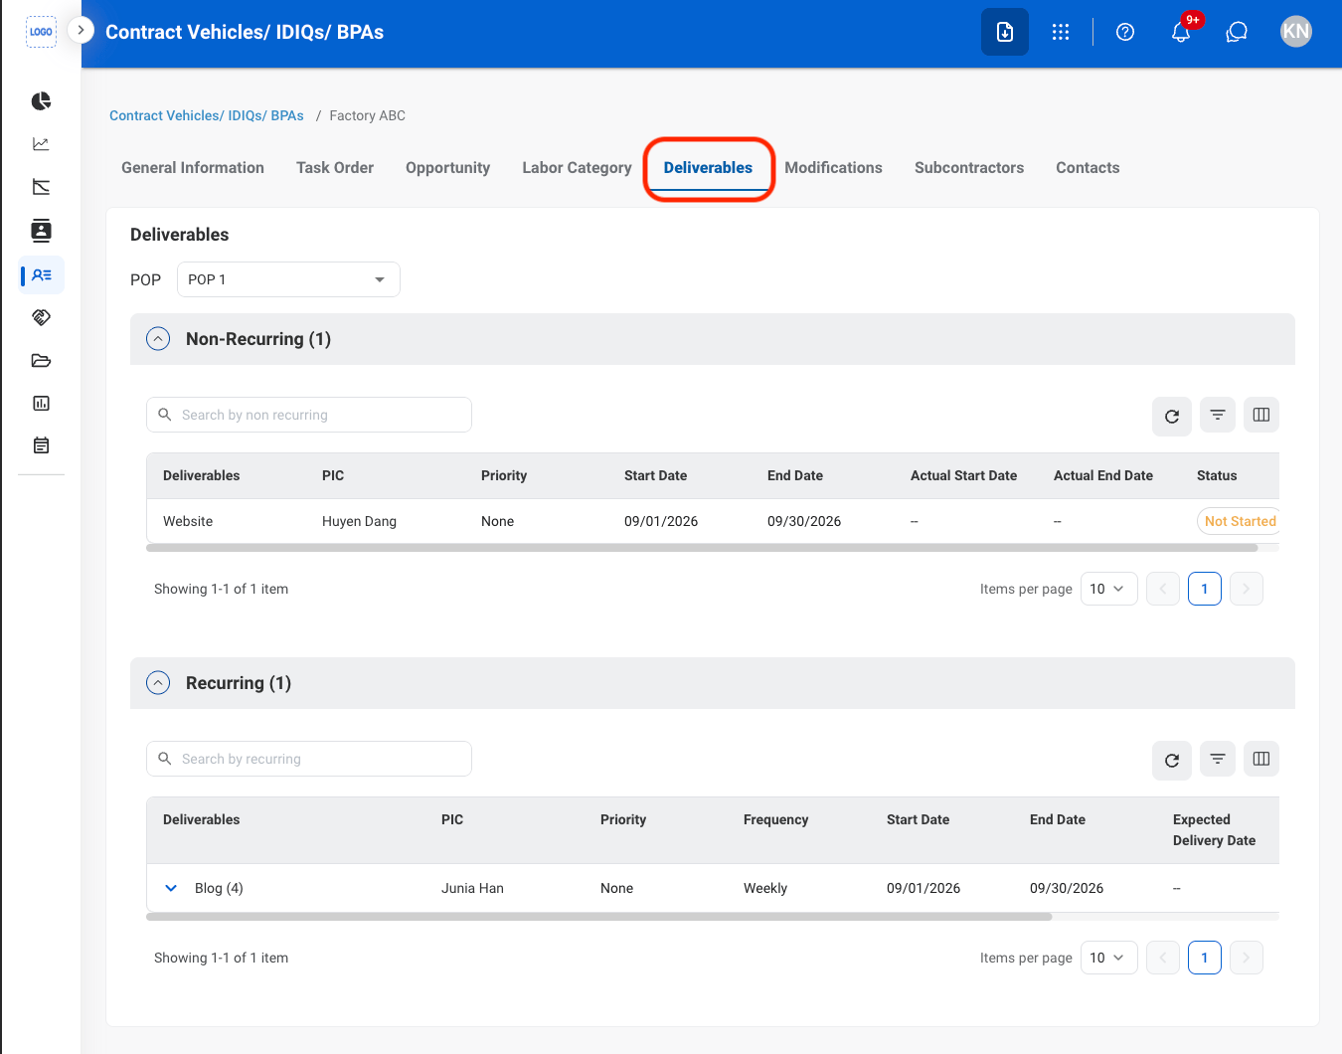Select the contract vehicles people-list sidebar icon
This screenshot has width=1342, height=1054.
(x=42, y=275)
